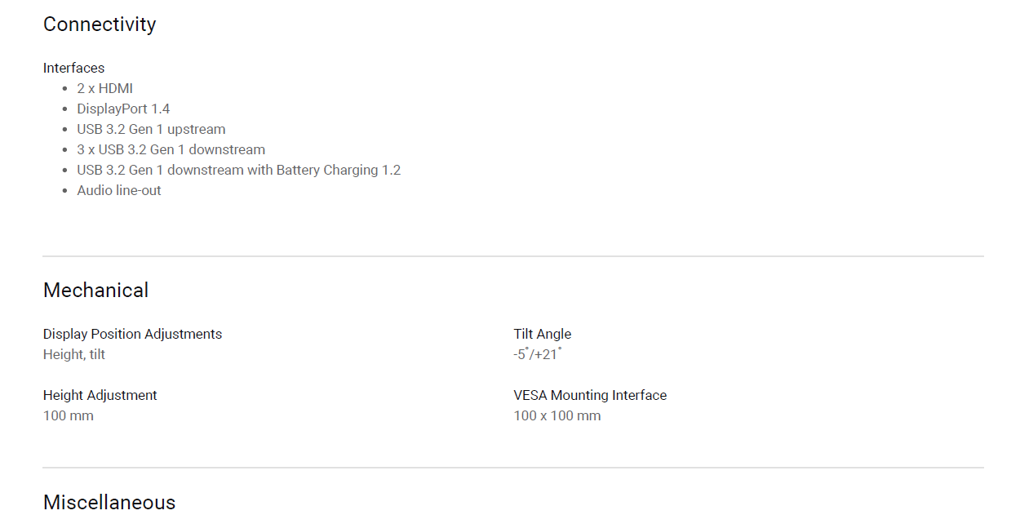Click the Audio line-out entry
The width and height of the screenshot is (1020, 515).
coord(119,190)
